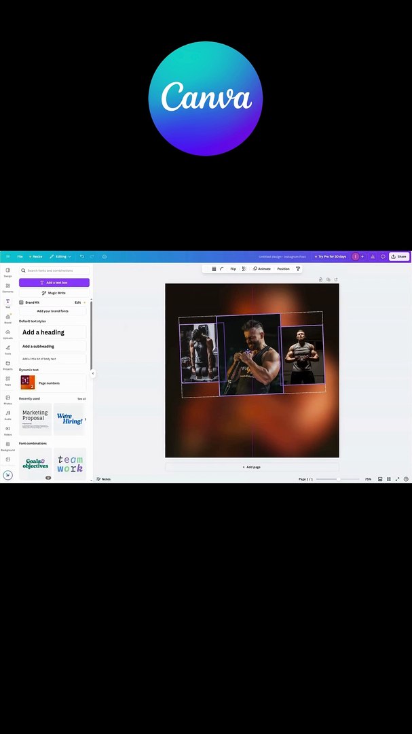Choose team work font combination
Viewport: 412px width, 734px height.
tap(70, 464)
